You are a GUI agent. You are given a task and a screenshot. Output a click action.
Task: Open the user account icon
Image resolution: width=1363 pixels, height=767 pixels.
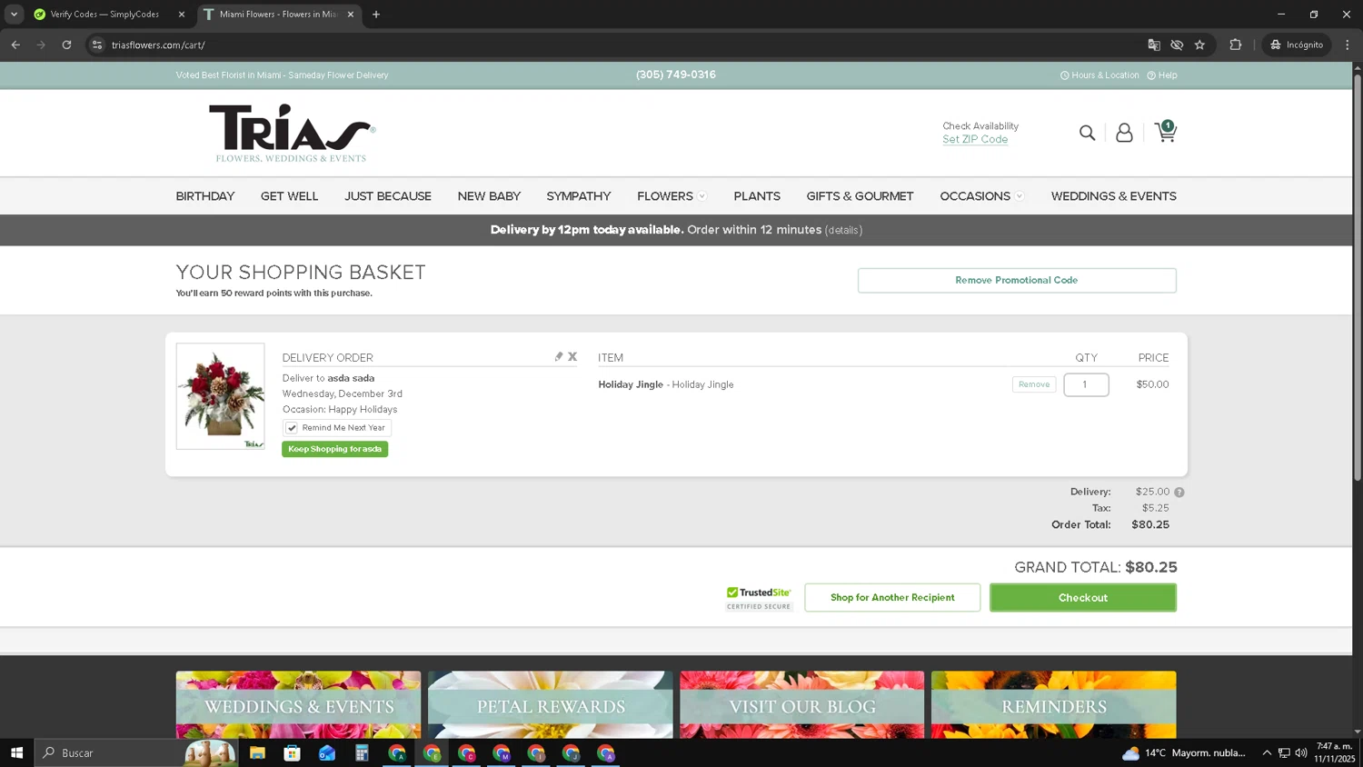(x=1124, y=133)
